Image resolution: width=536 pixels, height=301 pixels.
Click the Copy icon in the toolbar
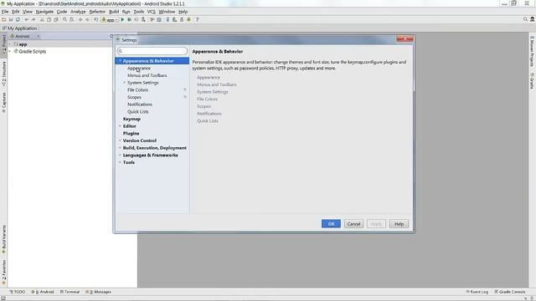(x=49, y=20)
